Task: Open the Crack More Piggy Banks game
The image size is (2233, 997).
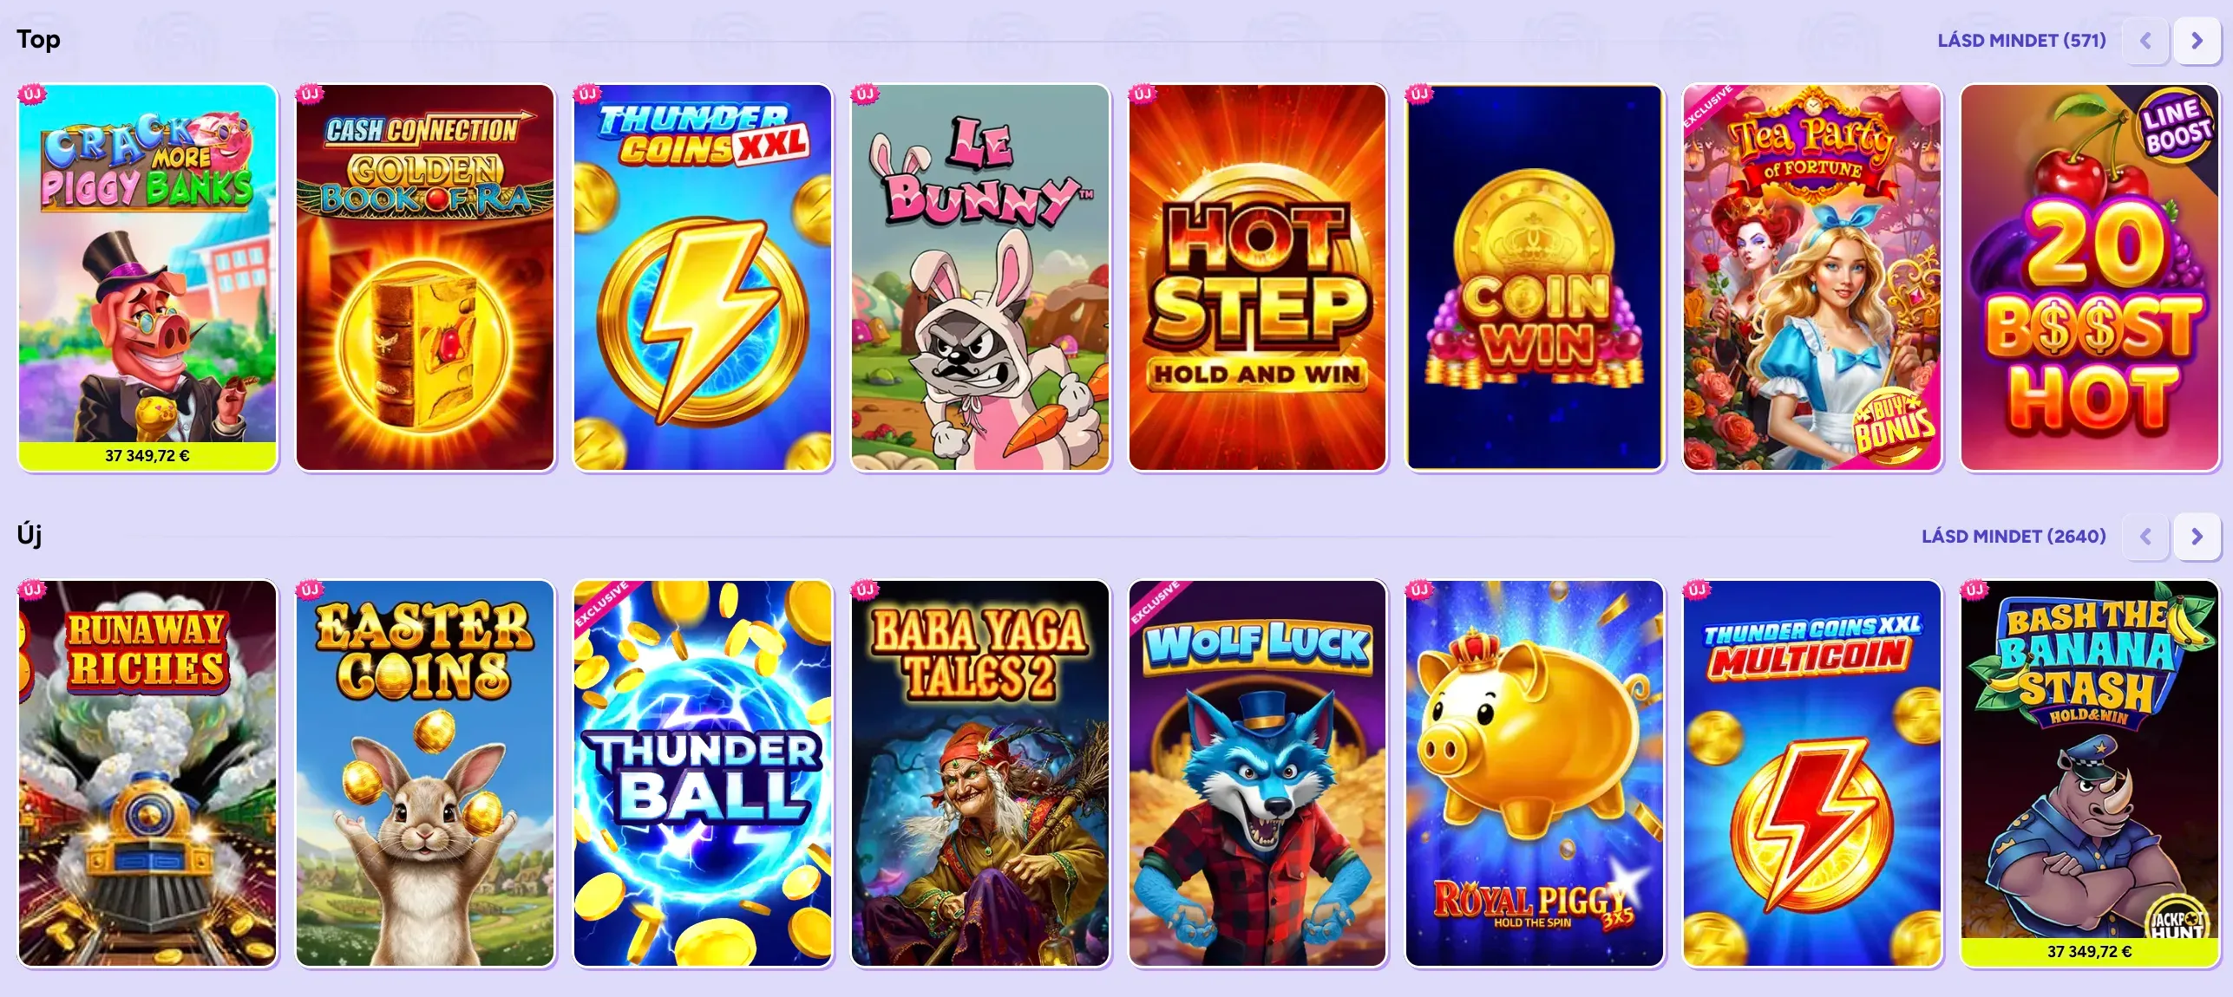Action: coord(147,277)
